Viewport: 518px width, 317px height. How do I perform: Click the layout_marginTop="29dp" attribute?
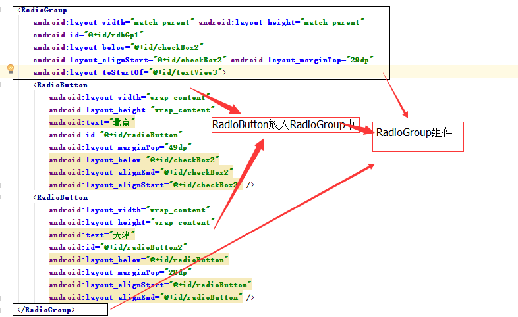click(x=302, y=60)
